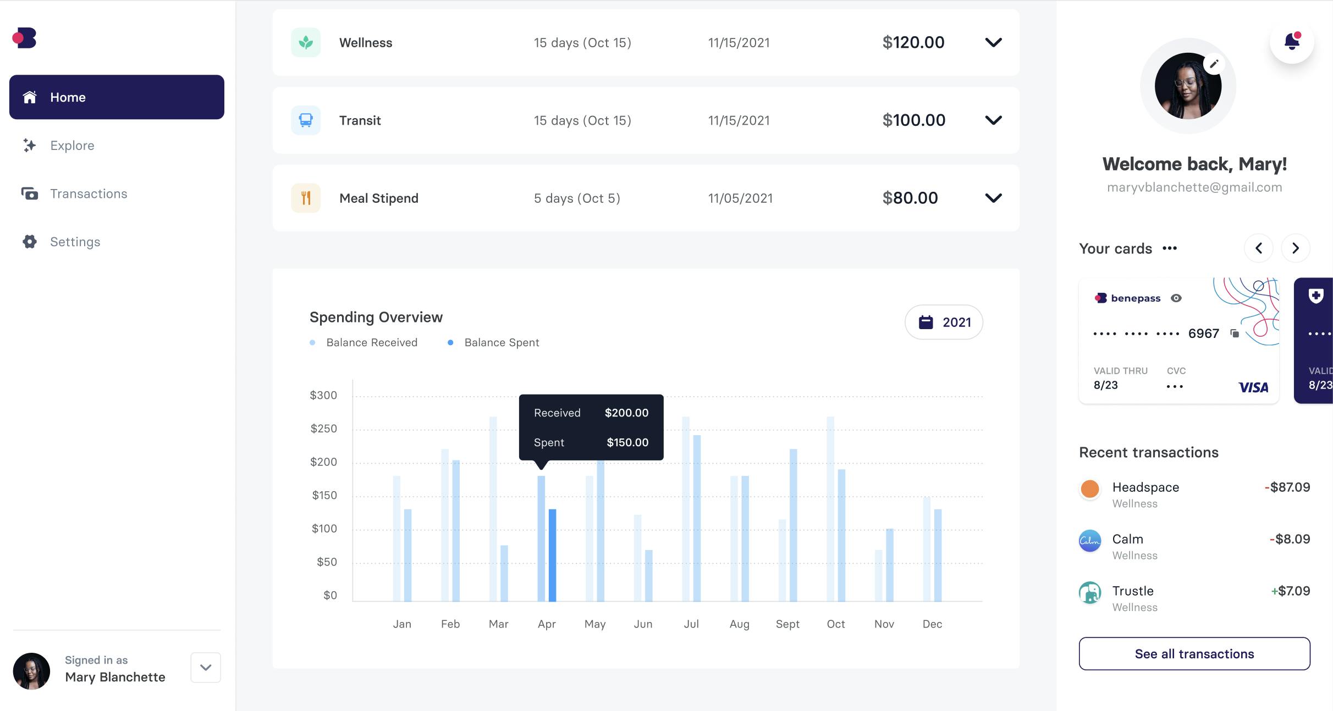Viewport: 1333px width, 711px height.
Task: Select the Transactions icon in the sidebar
Action: coord(29,193)
